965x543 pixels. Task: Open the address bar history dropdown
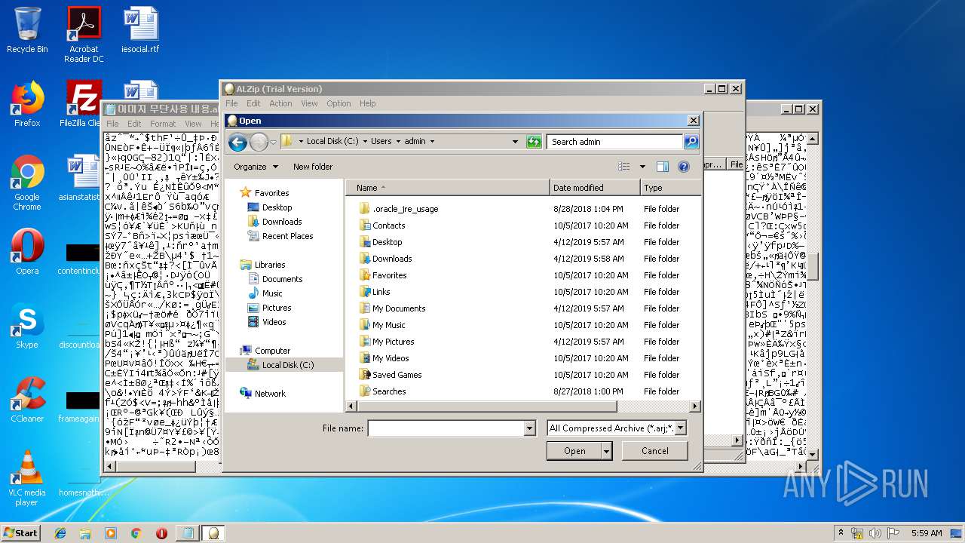coord(515,142)
